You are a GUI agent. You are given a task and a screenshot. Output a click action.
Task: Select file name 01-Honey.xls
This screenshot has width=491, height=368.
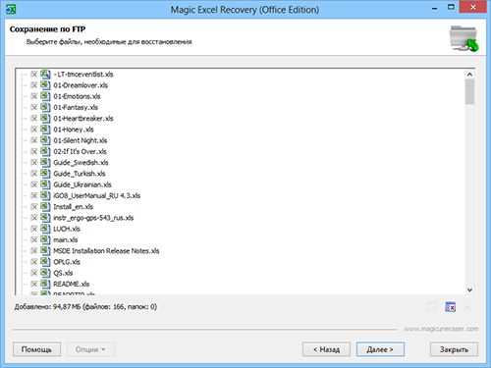pos(74,130)
